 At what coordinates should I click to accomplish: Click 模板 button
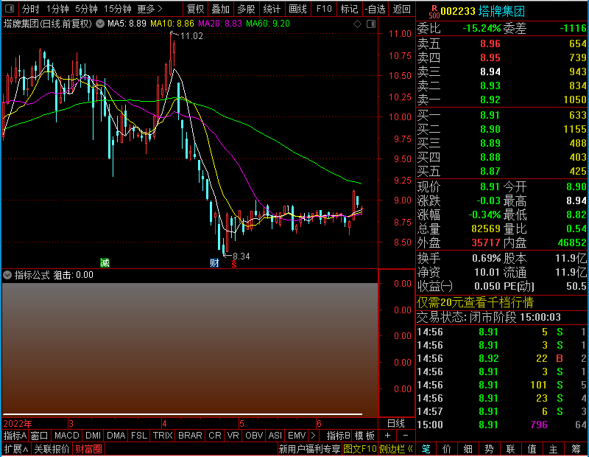(364, 436)
